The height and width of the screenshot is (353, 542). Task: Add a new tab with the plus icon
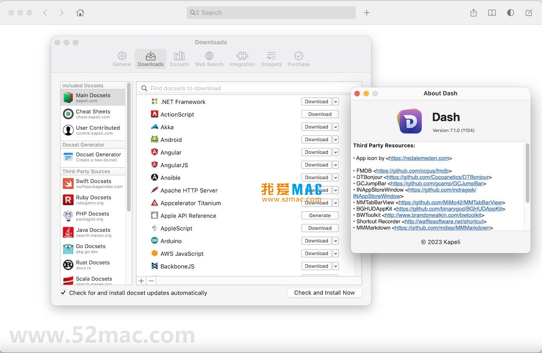pyautogui.click(x=367, y=13)
